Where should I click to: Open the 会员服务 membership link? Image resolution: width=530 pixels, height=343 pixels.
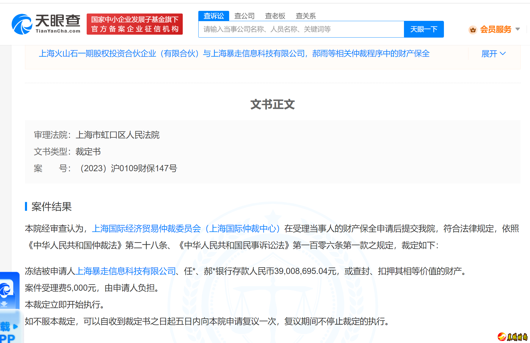click(496, 29)
